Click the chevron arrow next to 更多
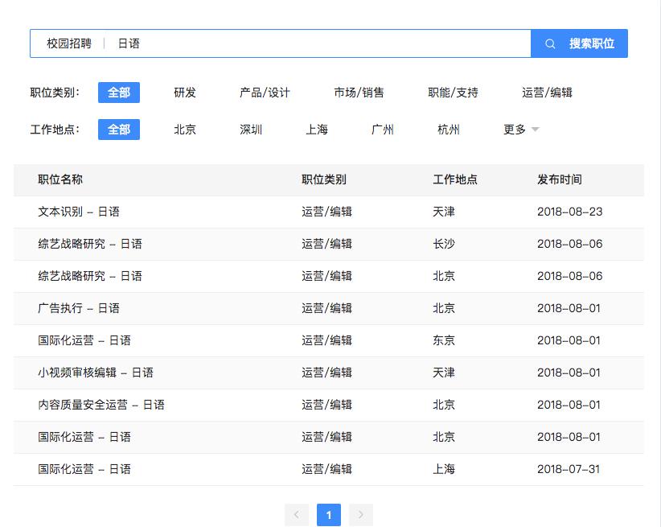 click(535, 128)
